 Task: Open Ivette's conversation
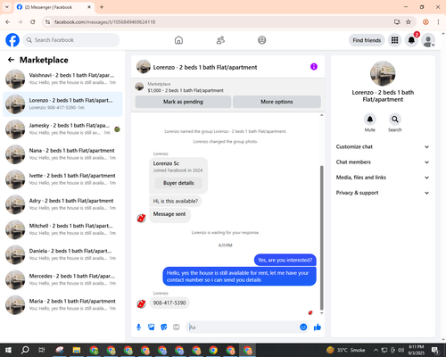click(62, 179)
